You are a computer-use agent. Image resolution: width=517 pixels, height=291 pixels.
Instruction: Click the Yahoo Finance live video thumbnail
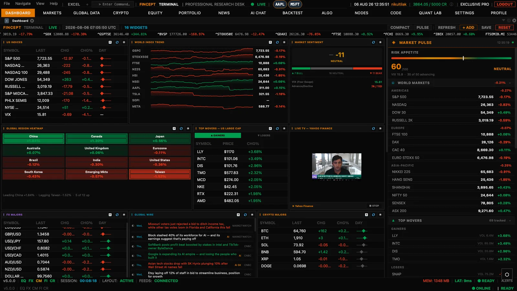click(337, 166)
